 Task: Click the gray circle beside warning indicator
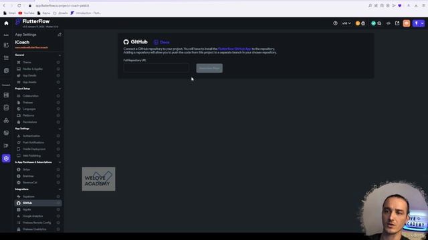363,23
